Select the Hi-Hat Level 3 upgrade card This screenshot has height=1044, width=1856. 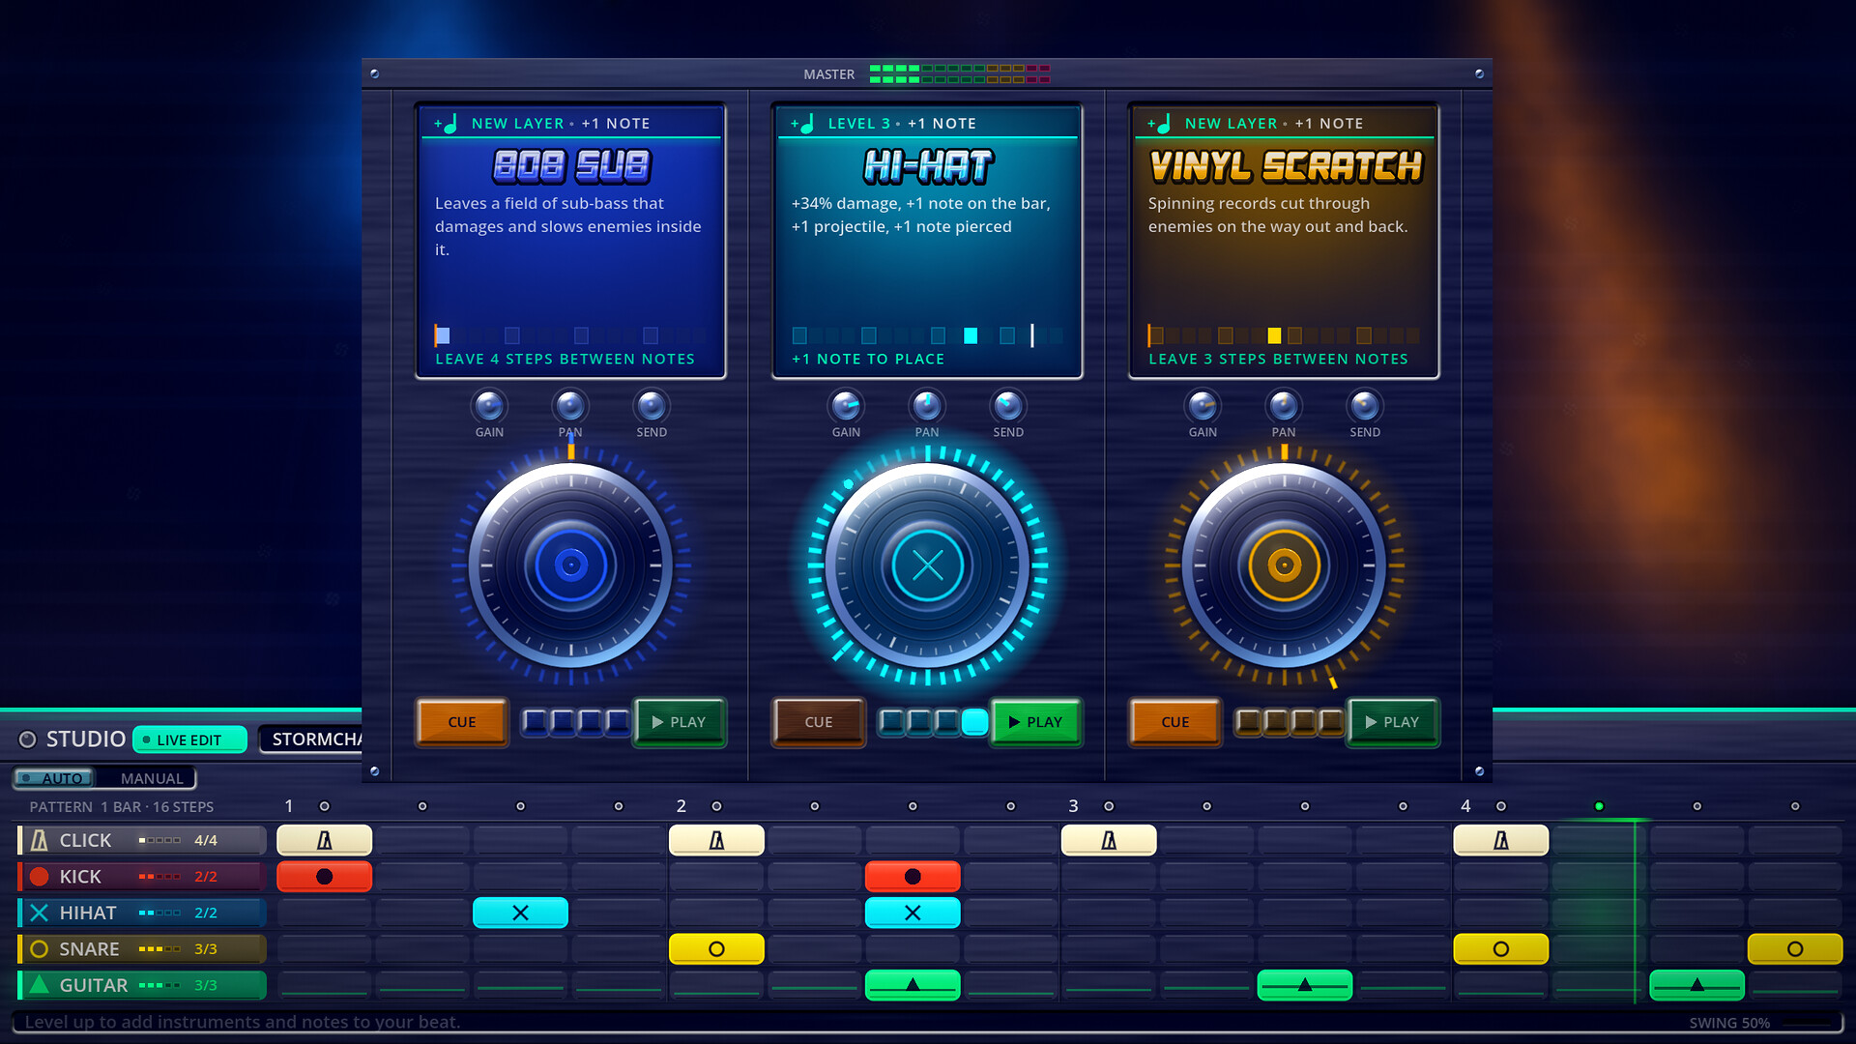pos(927,241)
